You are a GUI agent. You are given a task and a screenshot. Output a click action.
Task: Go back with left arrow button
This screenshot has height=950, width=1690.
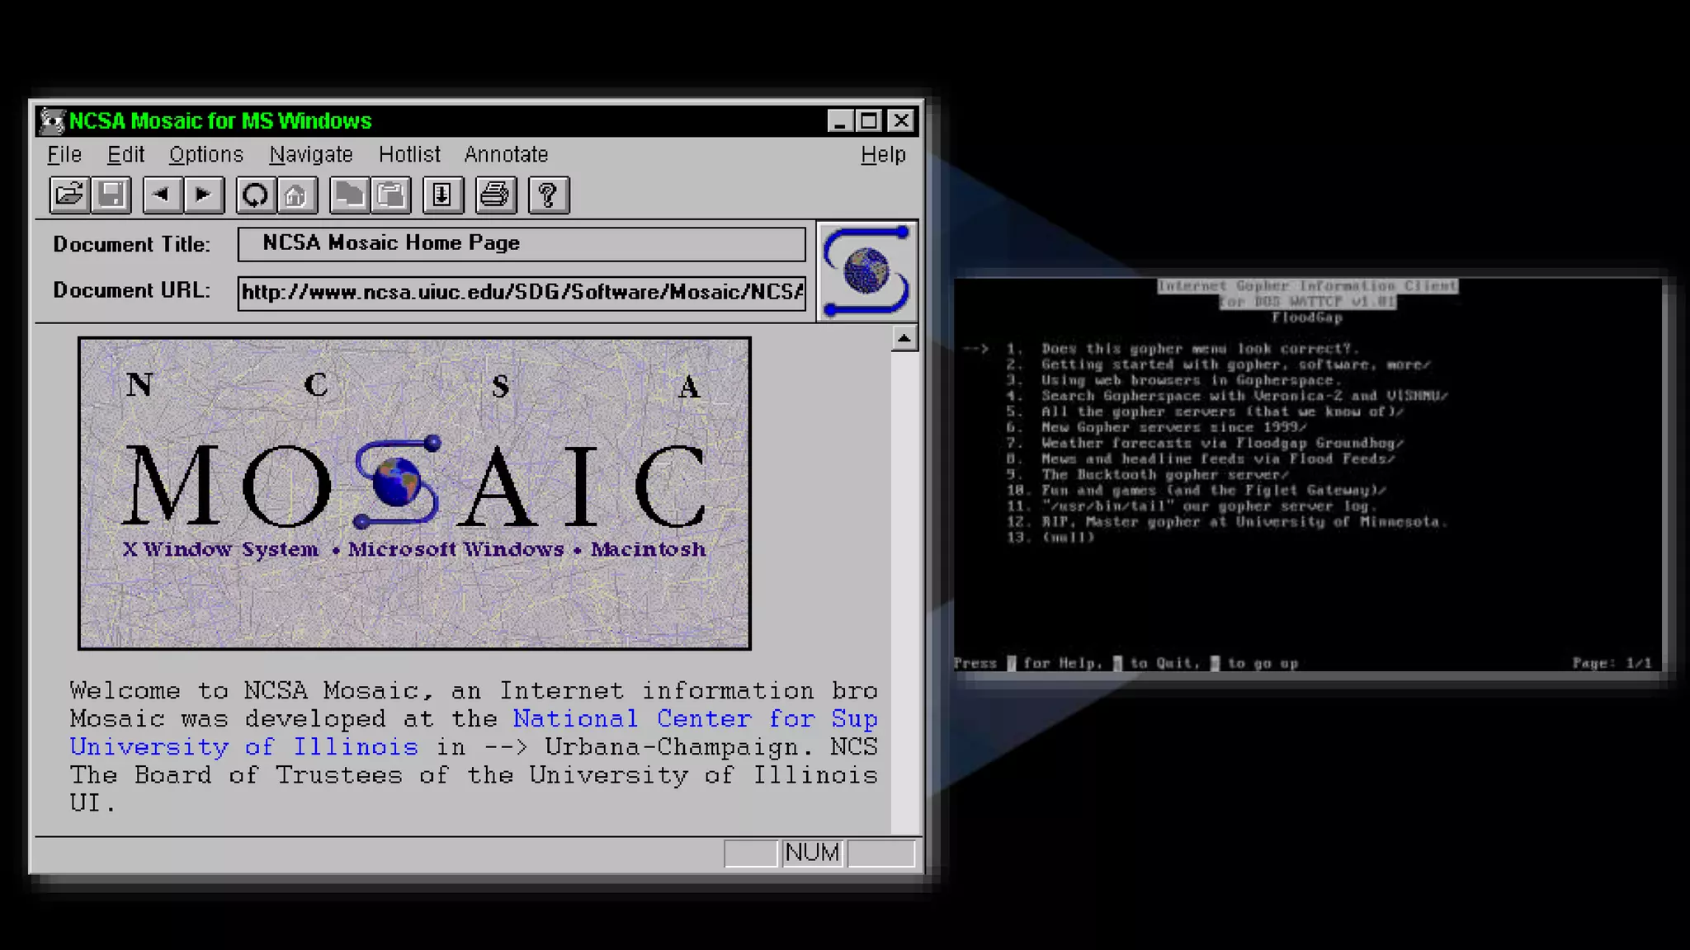tap(162, 195)
